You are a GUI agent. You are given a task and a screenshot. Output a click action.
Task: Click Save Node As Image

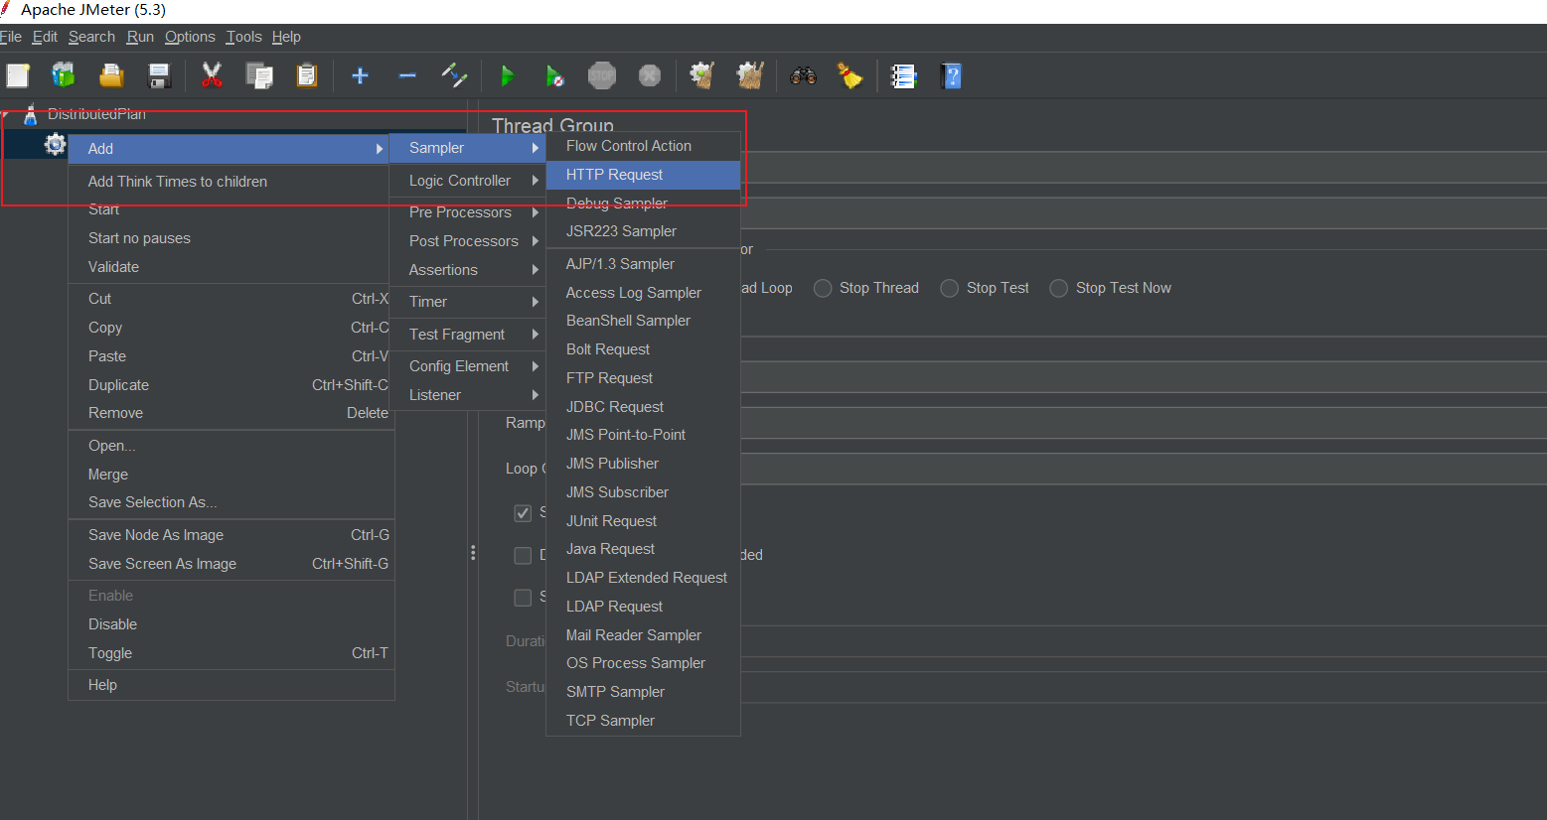coord(231,535)
